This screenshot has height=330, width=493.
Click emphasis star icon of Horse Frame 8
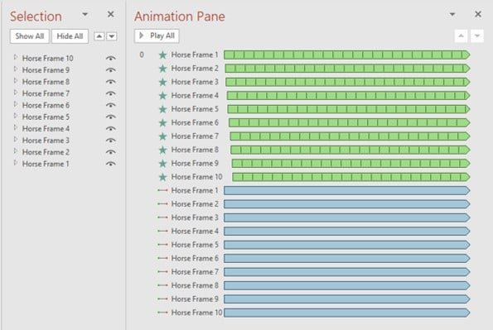tap(162, 150)
